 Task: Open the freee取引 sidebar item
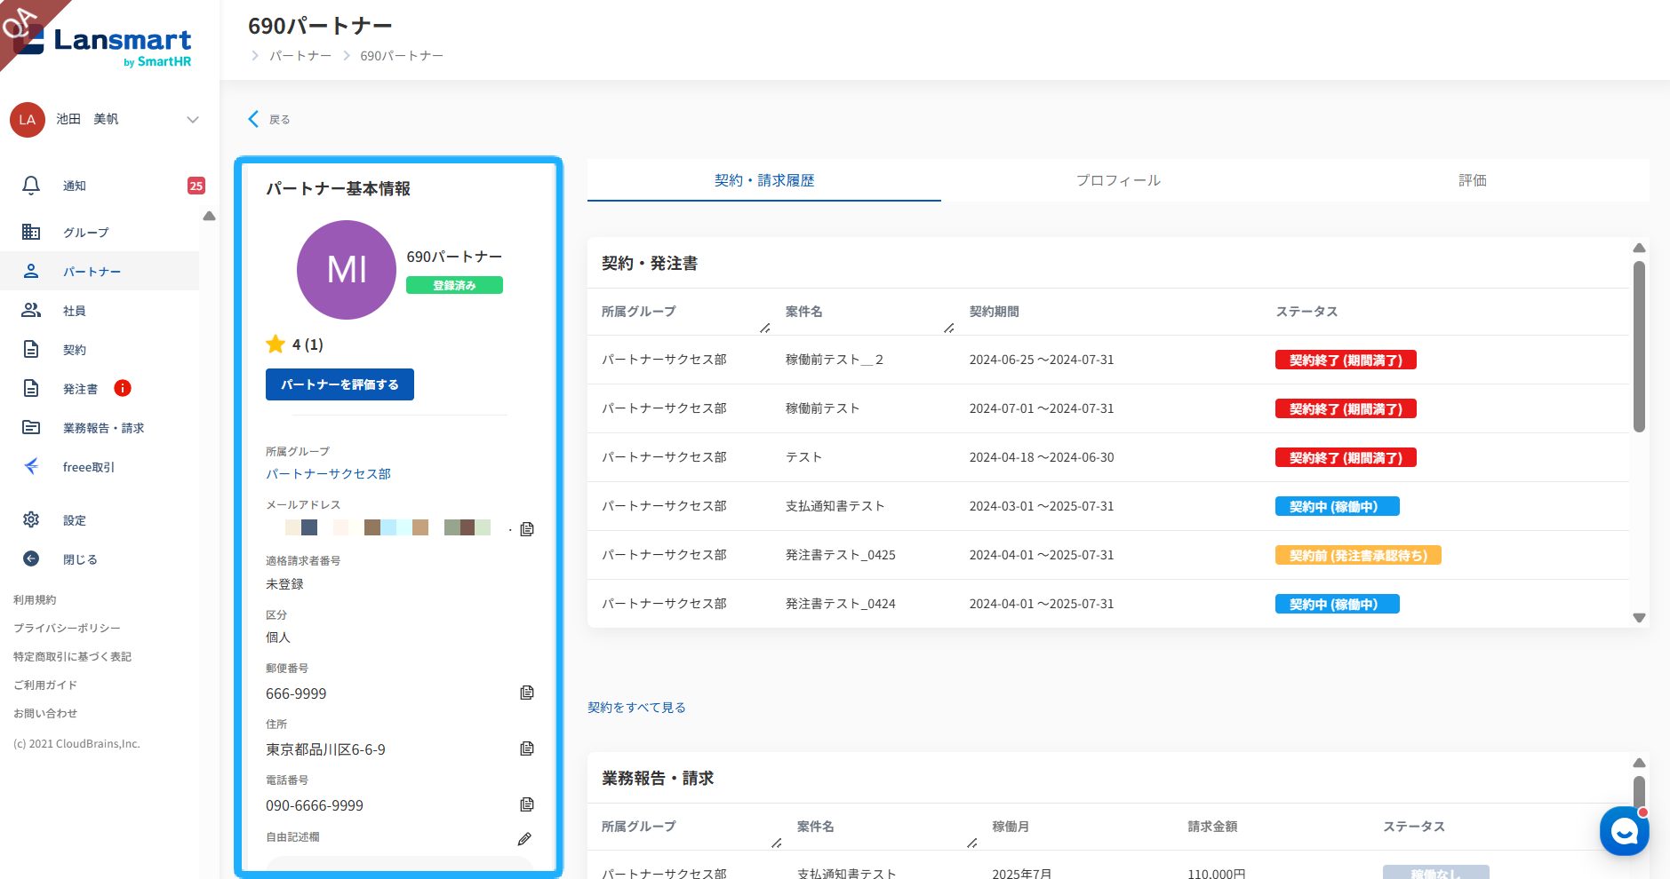[88, 467]
